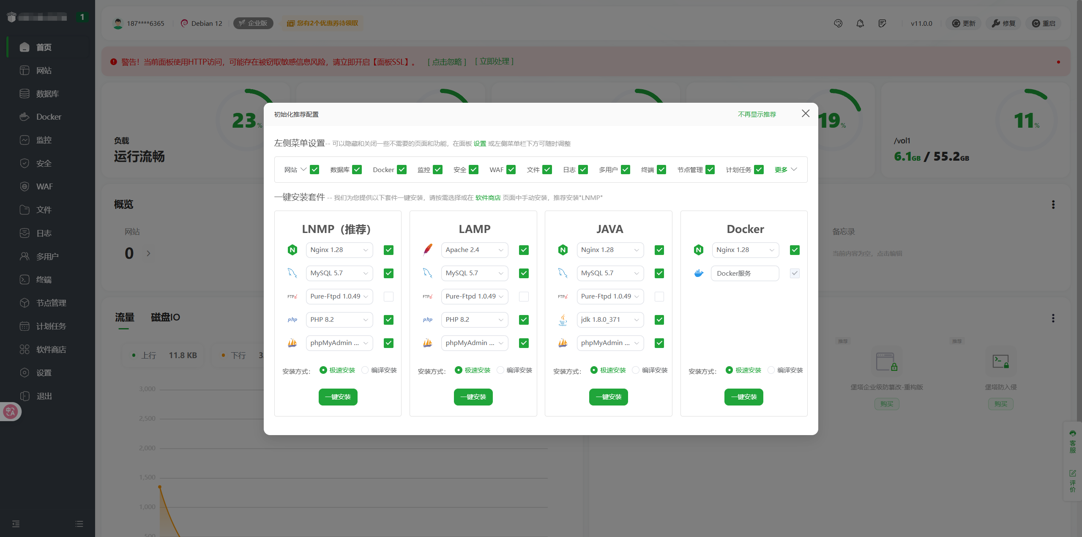This screenshot has width=1082, height=537.
Task: Click the translate floating icon at bottom left
Action: pyautogui.click(x=10, y=411)
